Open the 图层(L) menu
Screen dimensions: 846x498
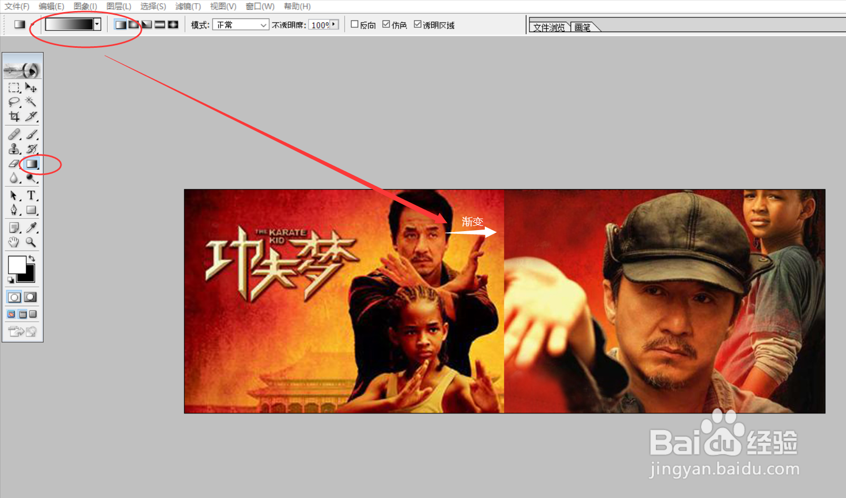pos(119,6)
